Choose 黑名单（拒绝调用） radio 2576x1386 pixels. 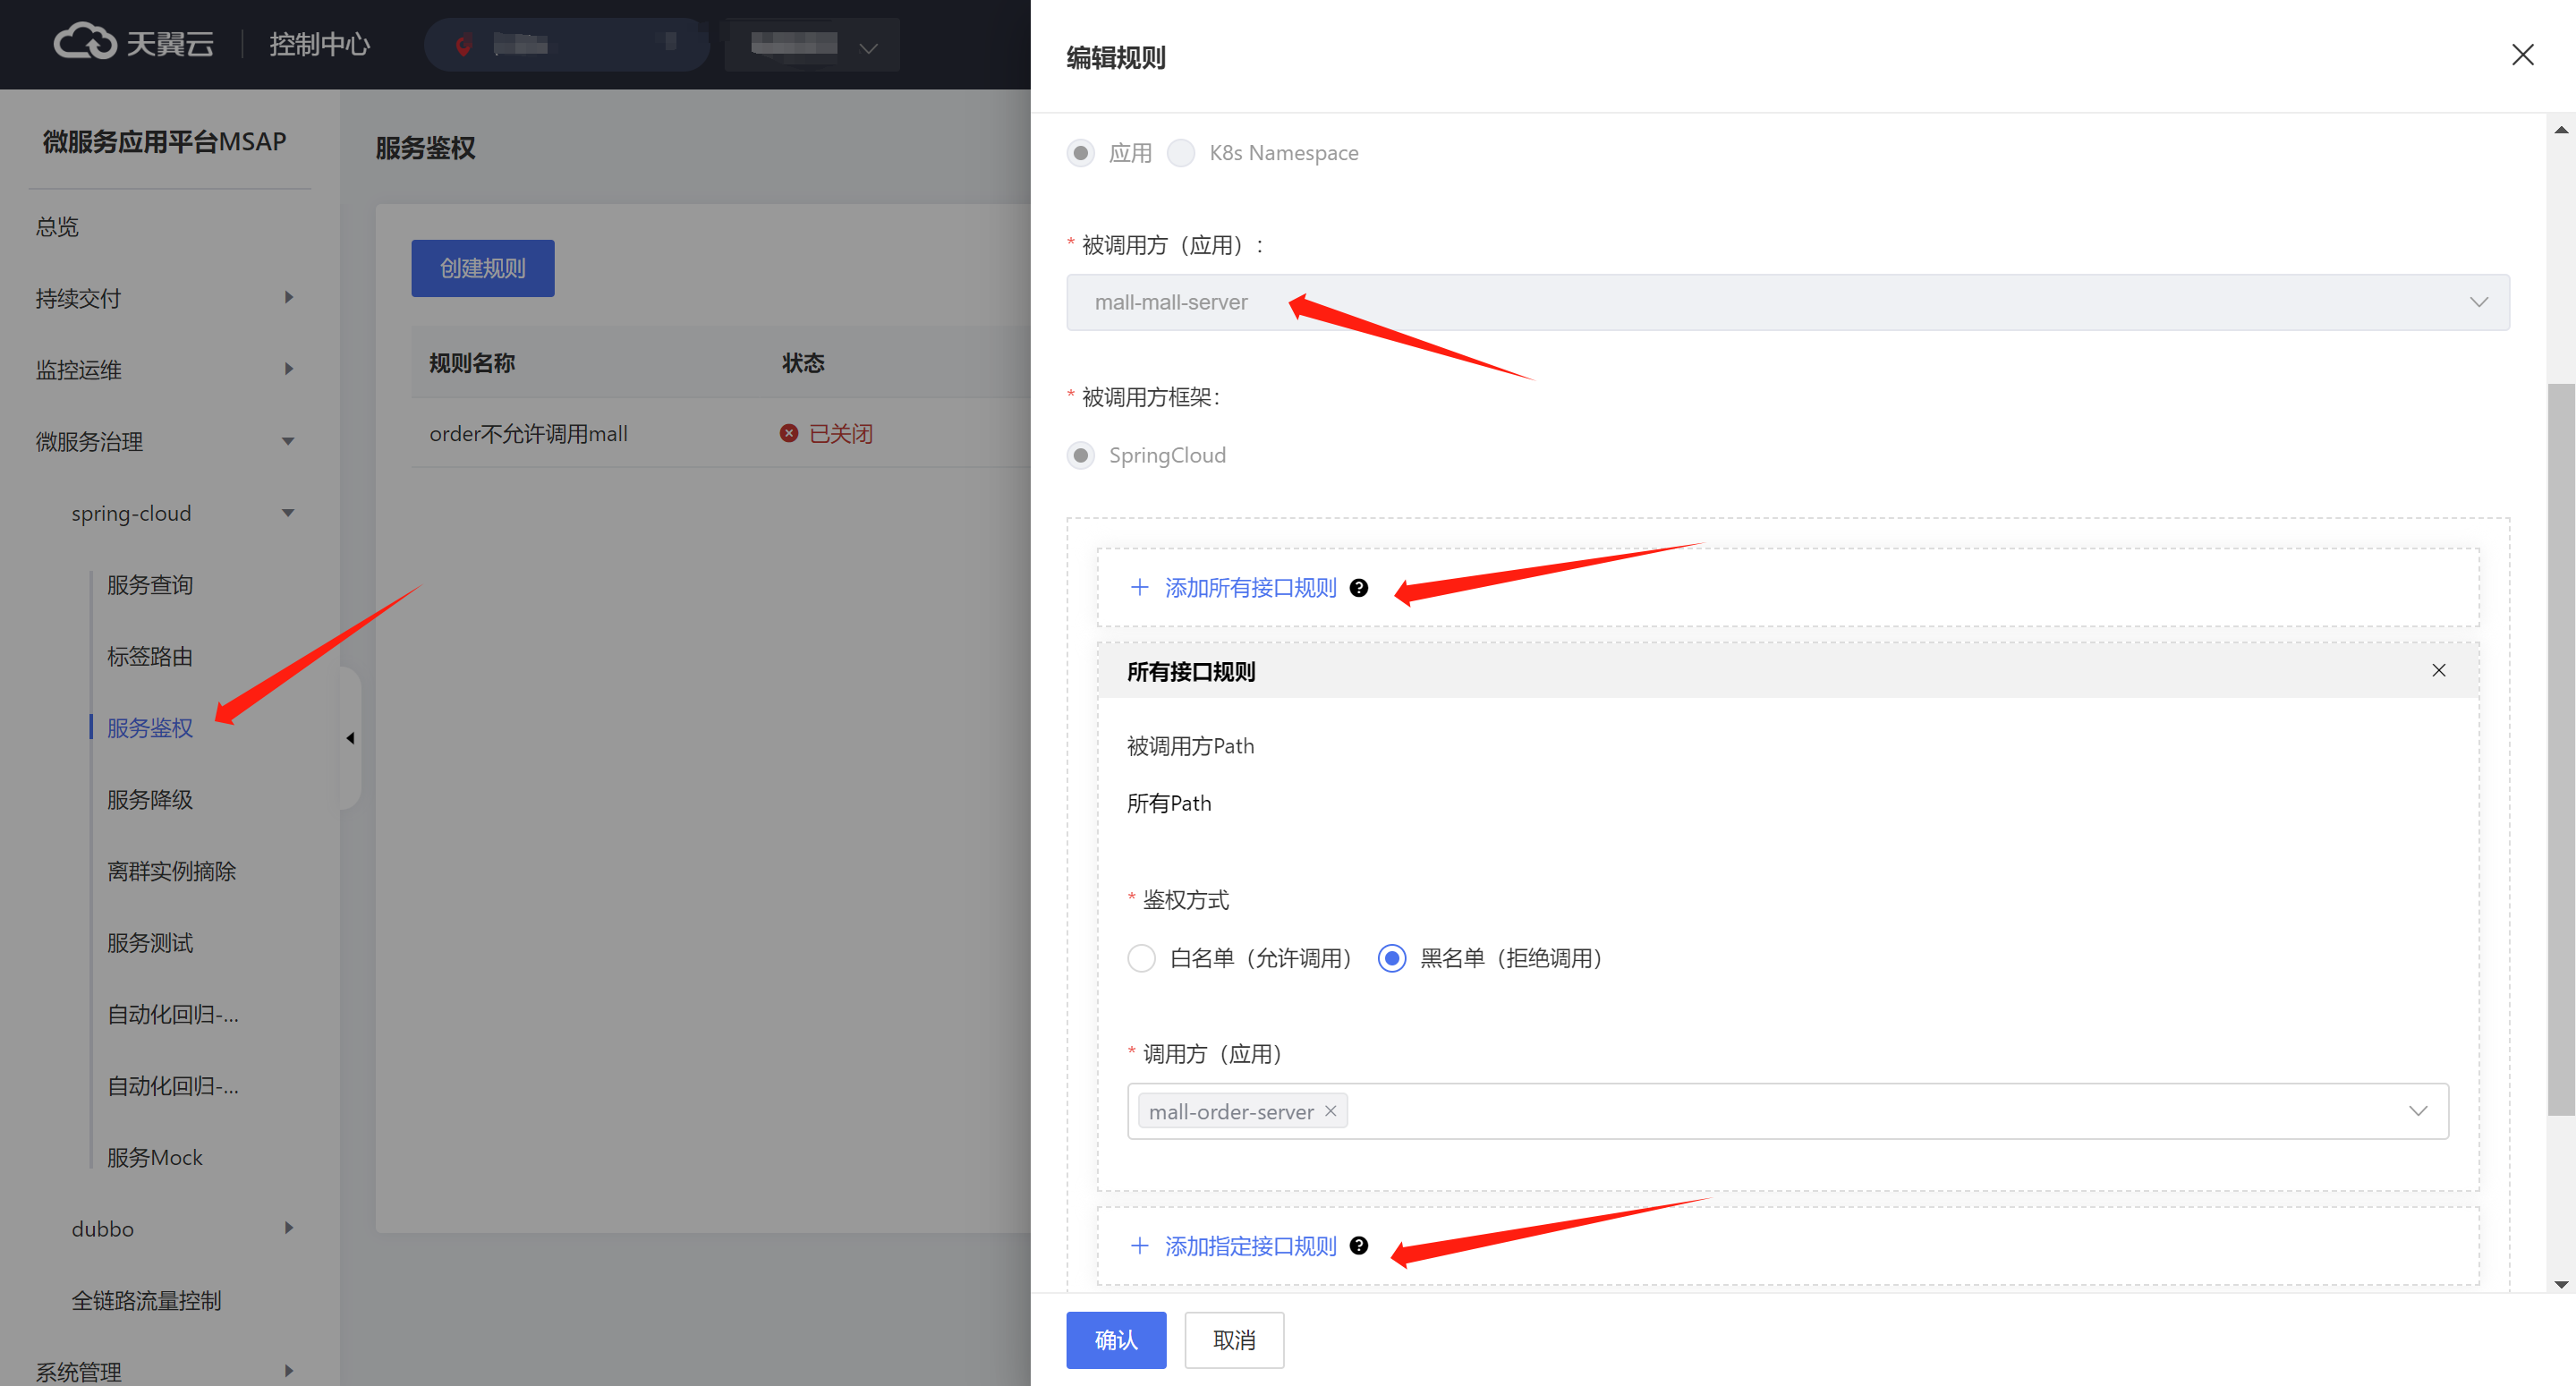(1392, 958)
